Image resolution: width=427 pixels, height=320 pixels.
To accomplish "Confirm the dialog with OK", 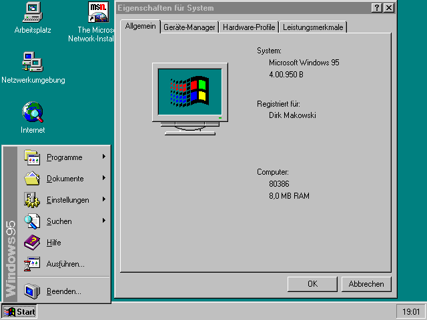I will (312, 284).
